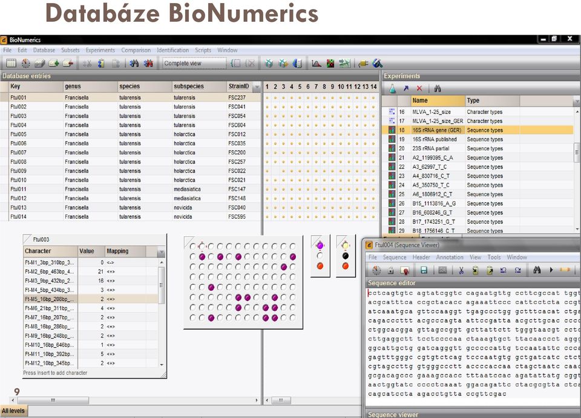The height and width of the screenshot is (418, 581).
Task: Select the 16S rRNA published experiment row
Action: 478,139
